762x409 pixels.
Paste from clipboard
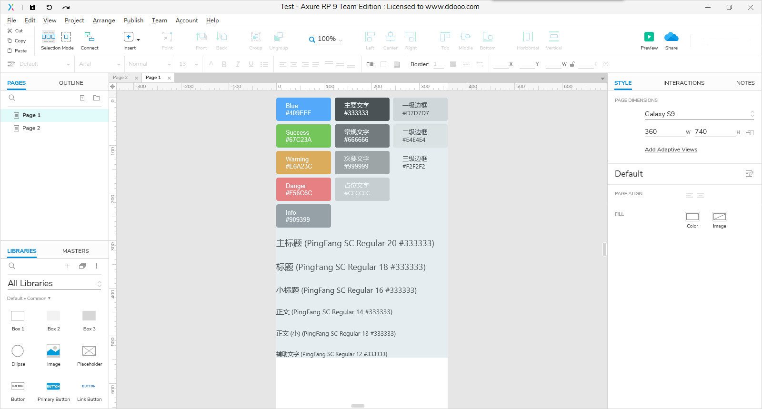tap(17, 50)
